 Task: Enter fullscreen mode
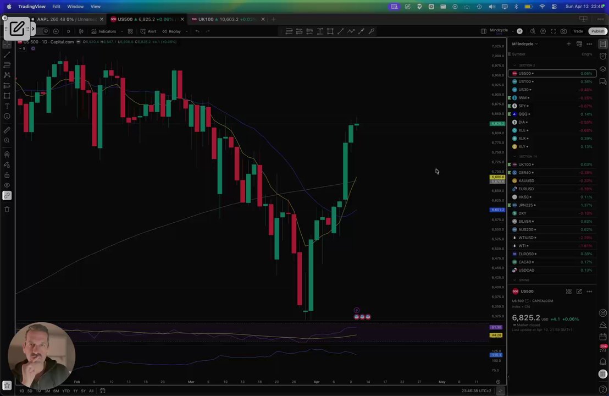[553, 31]
